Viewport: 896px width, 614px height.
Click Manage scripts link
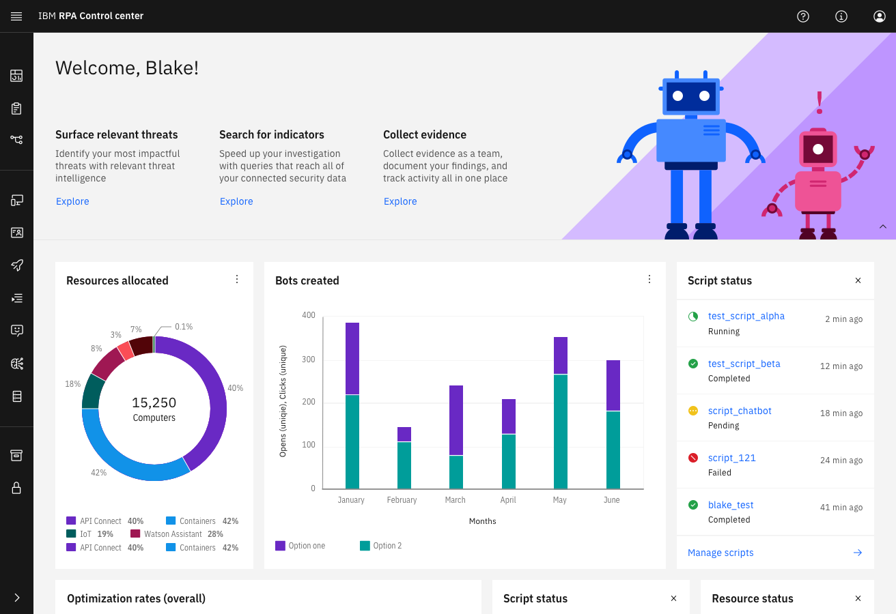720,553
